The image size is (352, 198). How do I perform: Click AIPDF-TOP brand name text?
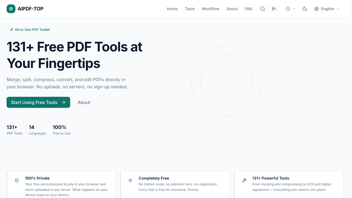coord(31,9)
